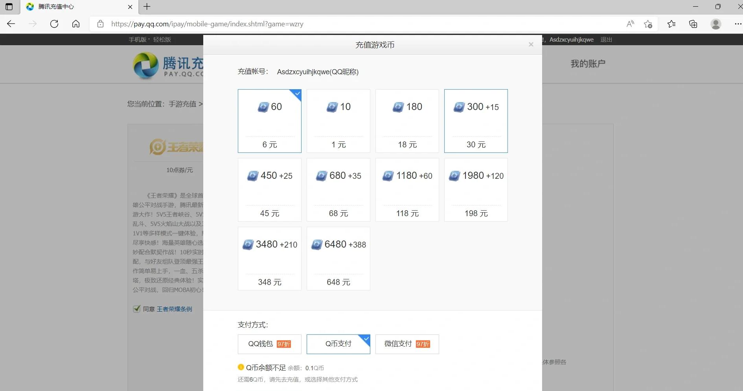The width and height of the screenshot is (743, 391).
Task: Open the 王者荣耀条例 link
Action: [x=174, y=309]
